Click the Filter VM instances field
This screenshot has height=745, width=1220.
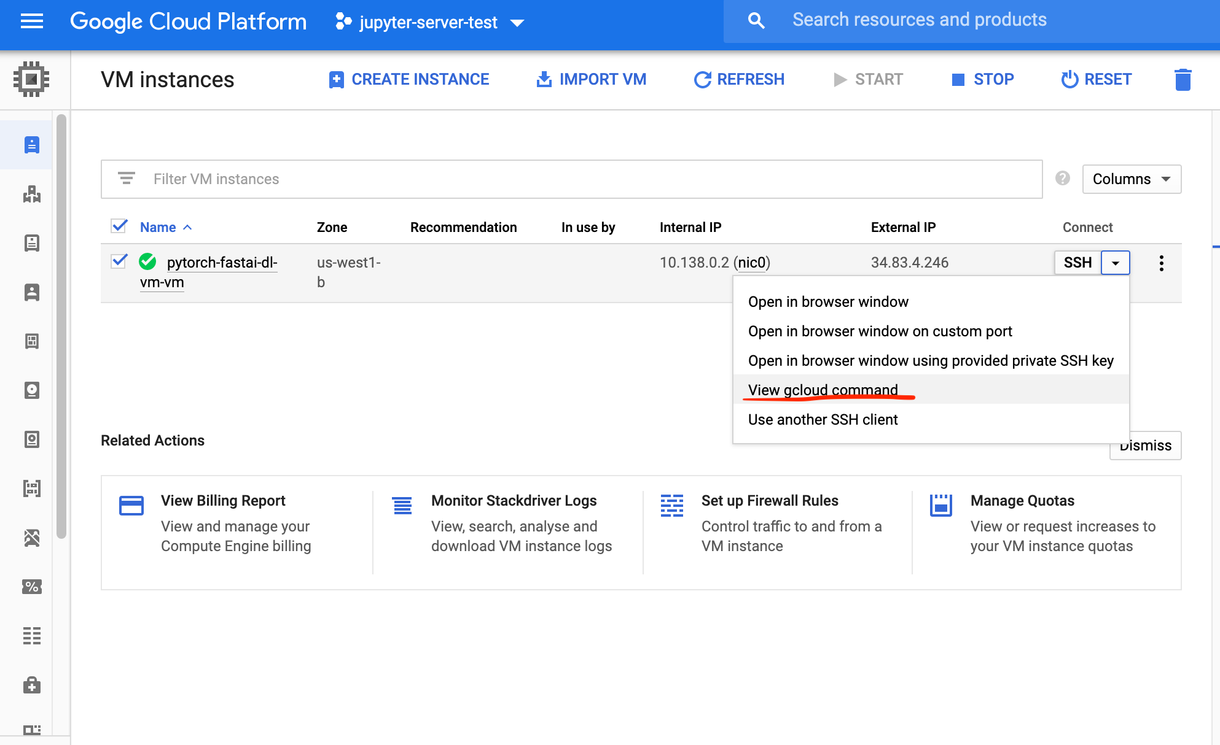click(x=571, y=179)
